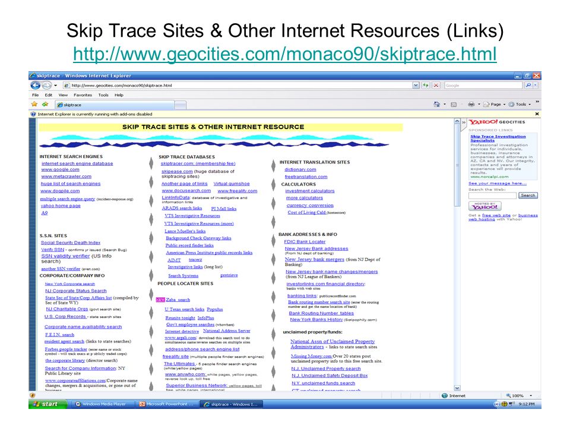Open the View menu

64,95
